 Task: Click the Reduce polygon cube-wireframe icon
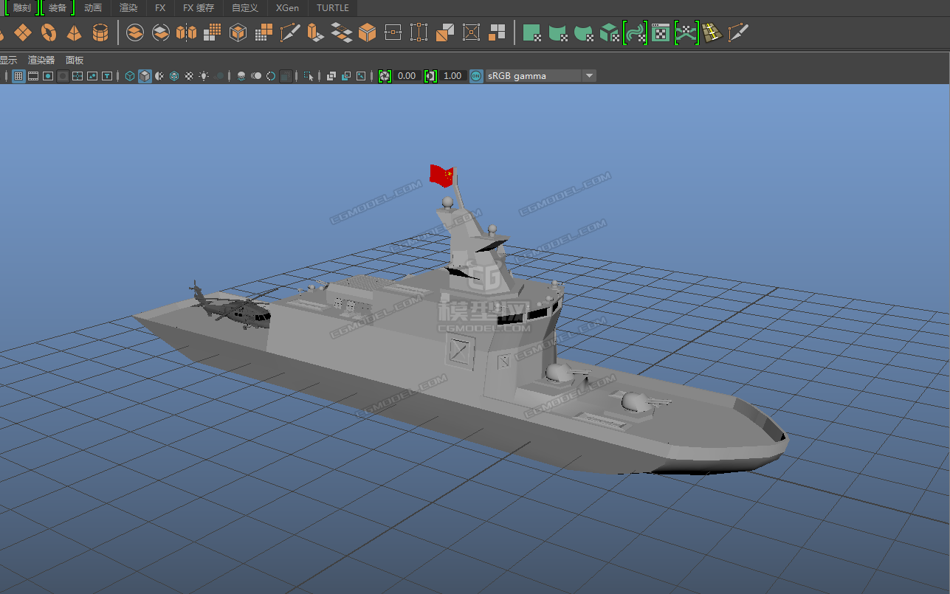[238, 32]
